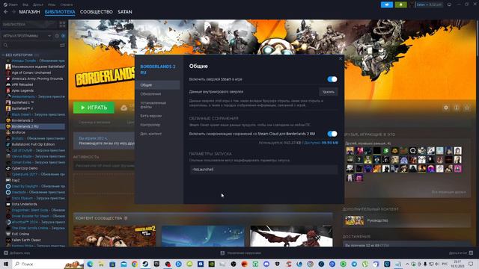Open Microsoft Edge from the taskbar
This screenshot has width=479, height=269.
click(90, 264)
